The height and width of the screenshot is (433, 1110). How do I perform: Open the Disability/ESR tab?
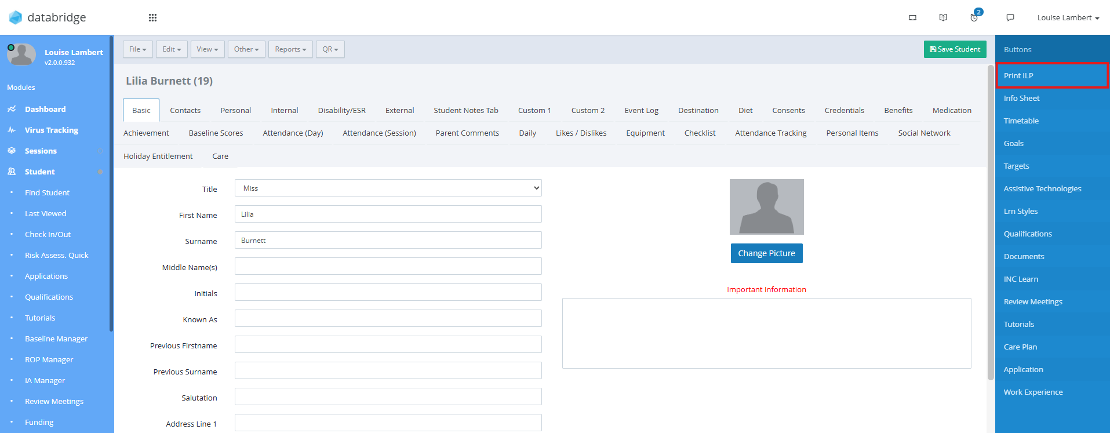click(x=341, y=110)
